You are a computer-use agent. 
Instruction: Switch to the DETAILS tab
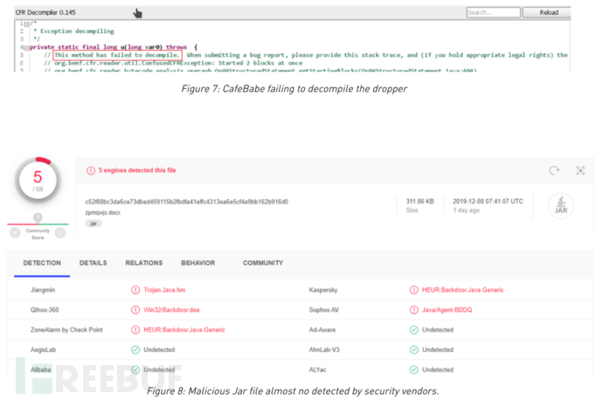click(x=93, y=263)
